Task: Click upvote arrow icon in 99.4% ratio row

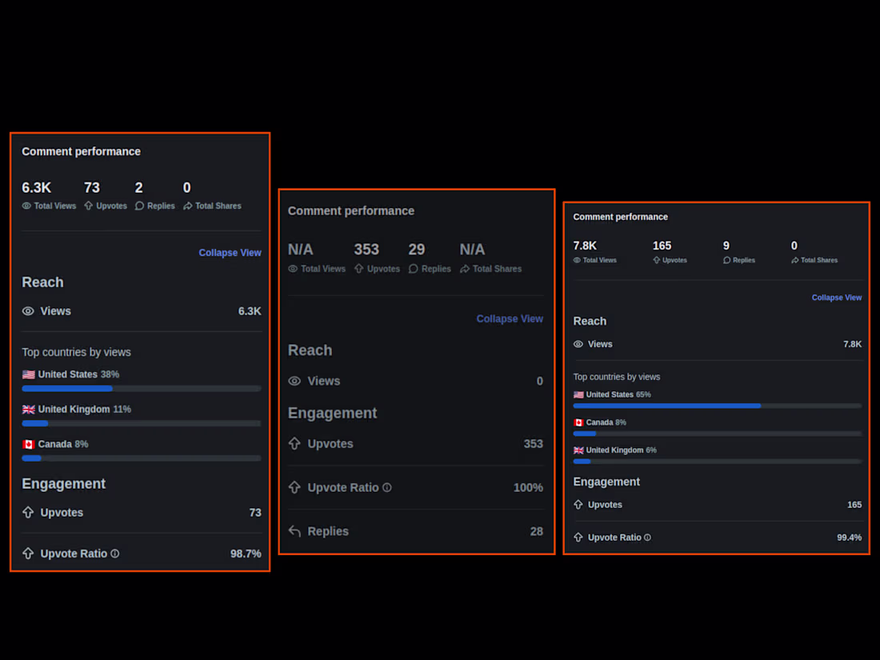Action: point(578,537)
